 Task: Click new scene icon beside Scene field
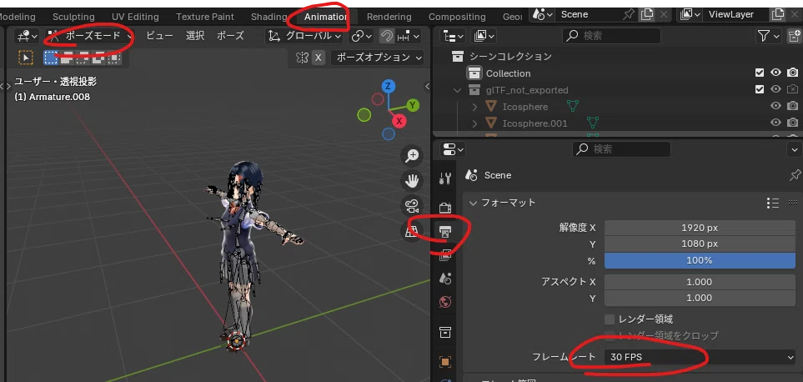pyautogui.click(x=647, y=14)
